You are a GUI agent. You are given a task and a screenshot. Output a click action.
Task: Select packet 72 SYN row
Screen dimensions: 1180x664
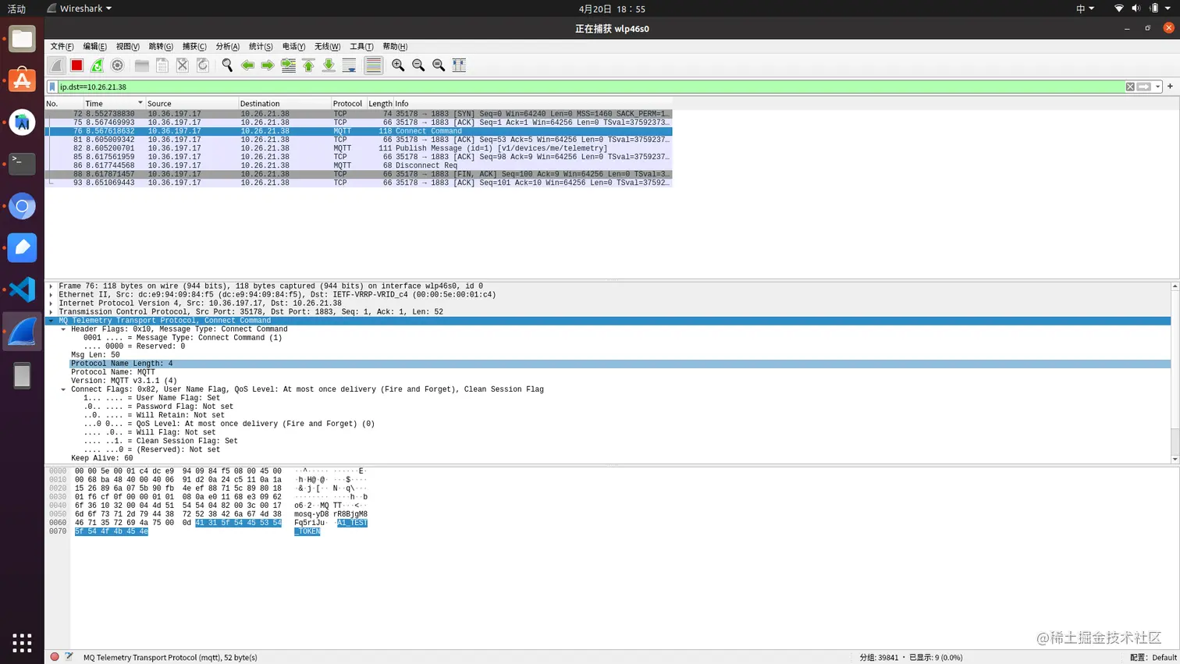(358, 114)
